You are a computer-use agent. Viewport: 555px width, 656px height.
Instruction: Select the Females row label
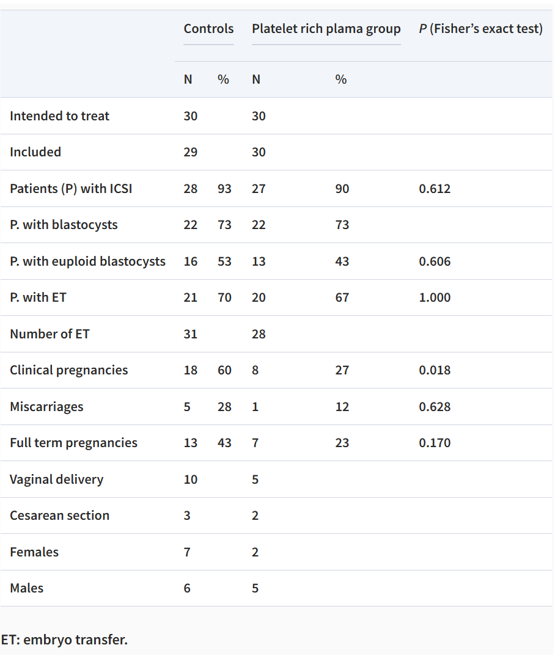coord(34,552)
